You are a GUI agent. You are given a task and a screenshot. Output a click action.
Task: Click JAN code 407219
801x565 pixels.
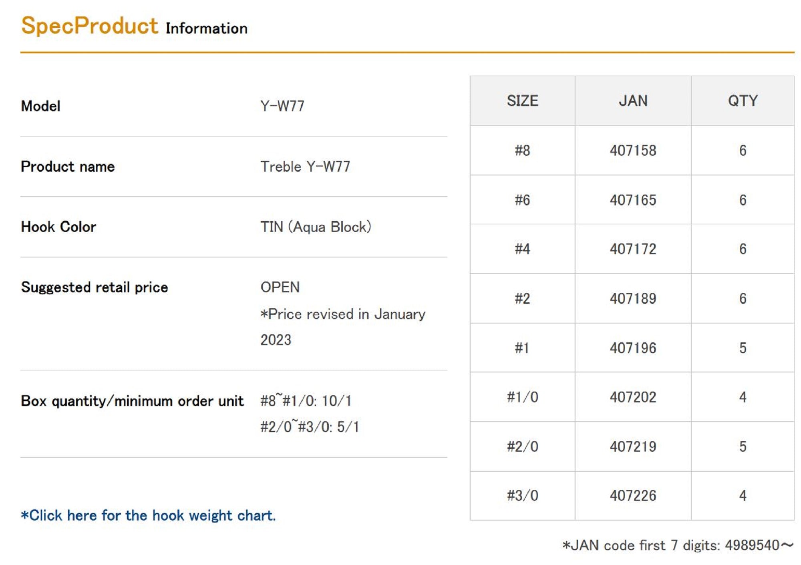[633, 446]
